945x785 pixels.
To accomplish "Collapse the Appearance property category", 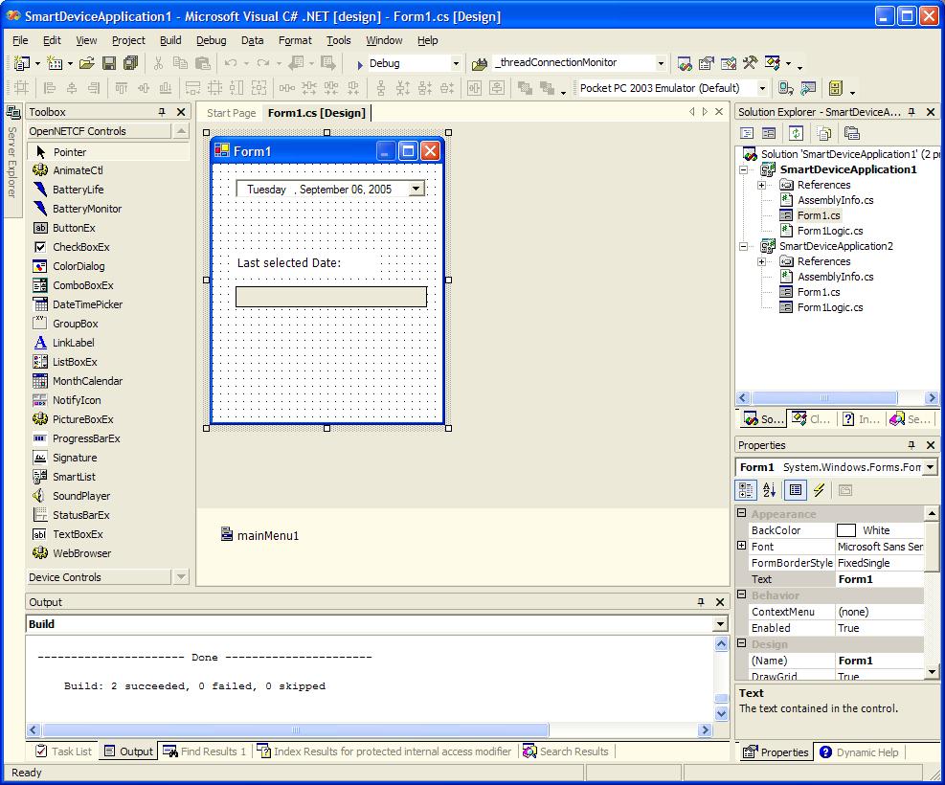I will pos(742,513).
